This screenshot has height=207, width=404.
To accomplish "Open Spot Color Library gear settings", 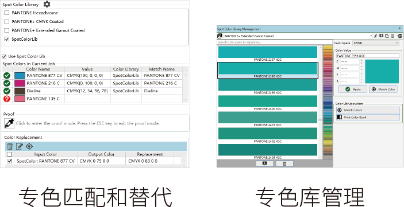I will (x=47, y=4).
